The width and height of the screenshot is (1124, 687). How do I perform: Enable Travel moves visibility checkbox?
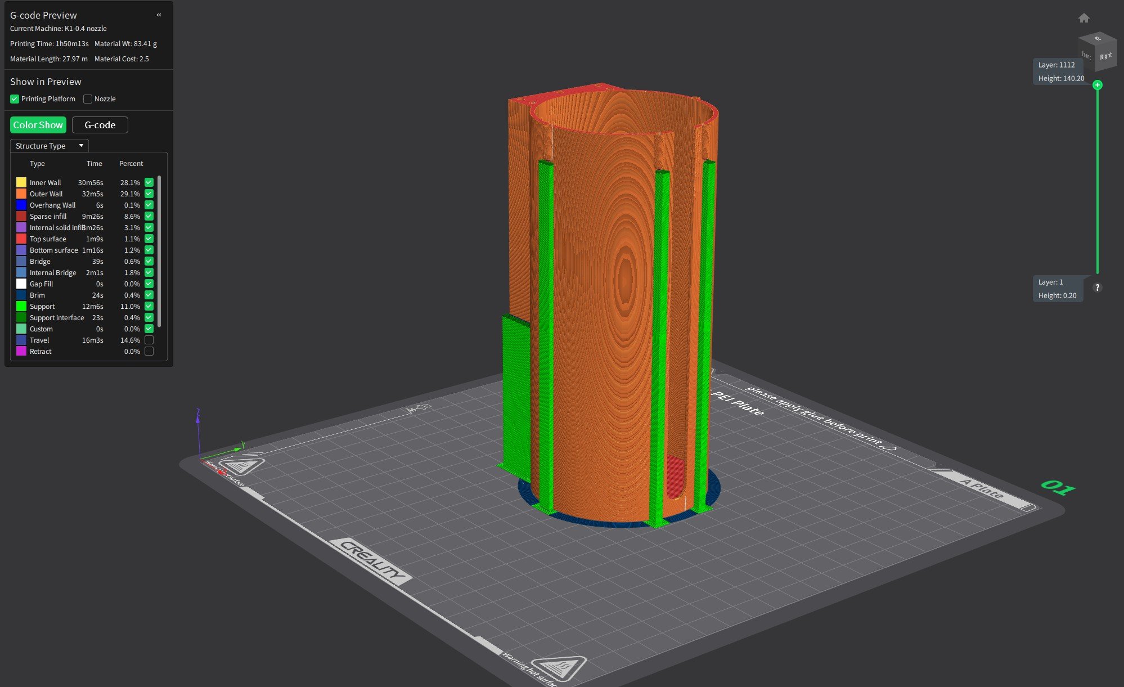pos(149,340)
